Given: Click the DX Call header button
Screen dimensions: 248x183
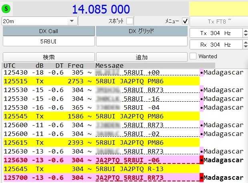Looking at the screenshot, I should click(x=48, y=31).
